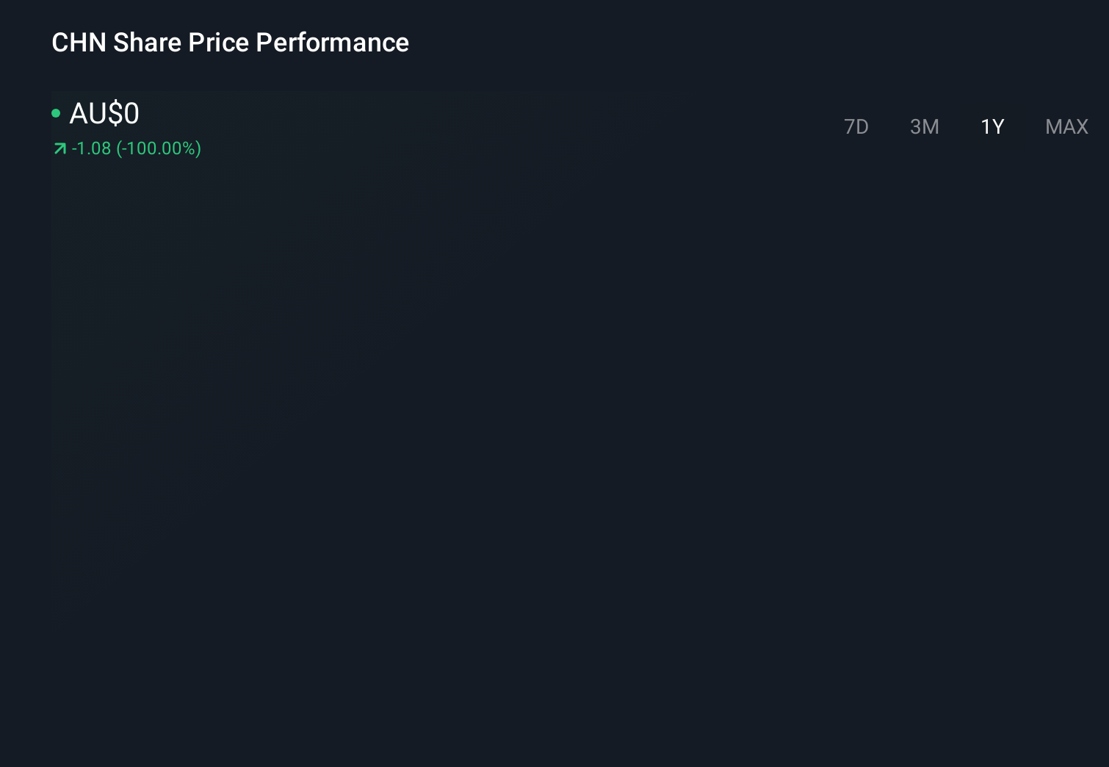Click the CHN Share Price Performance heading
The height and width of the screenshot is (767, 1109).
tap(230, 43)
